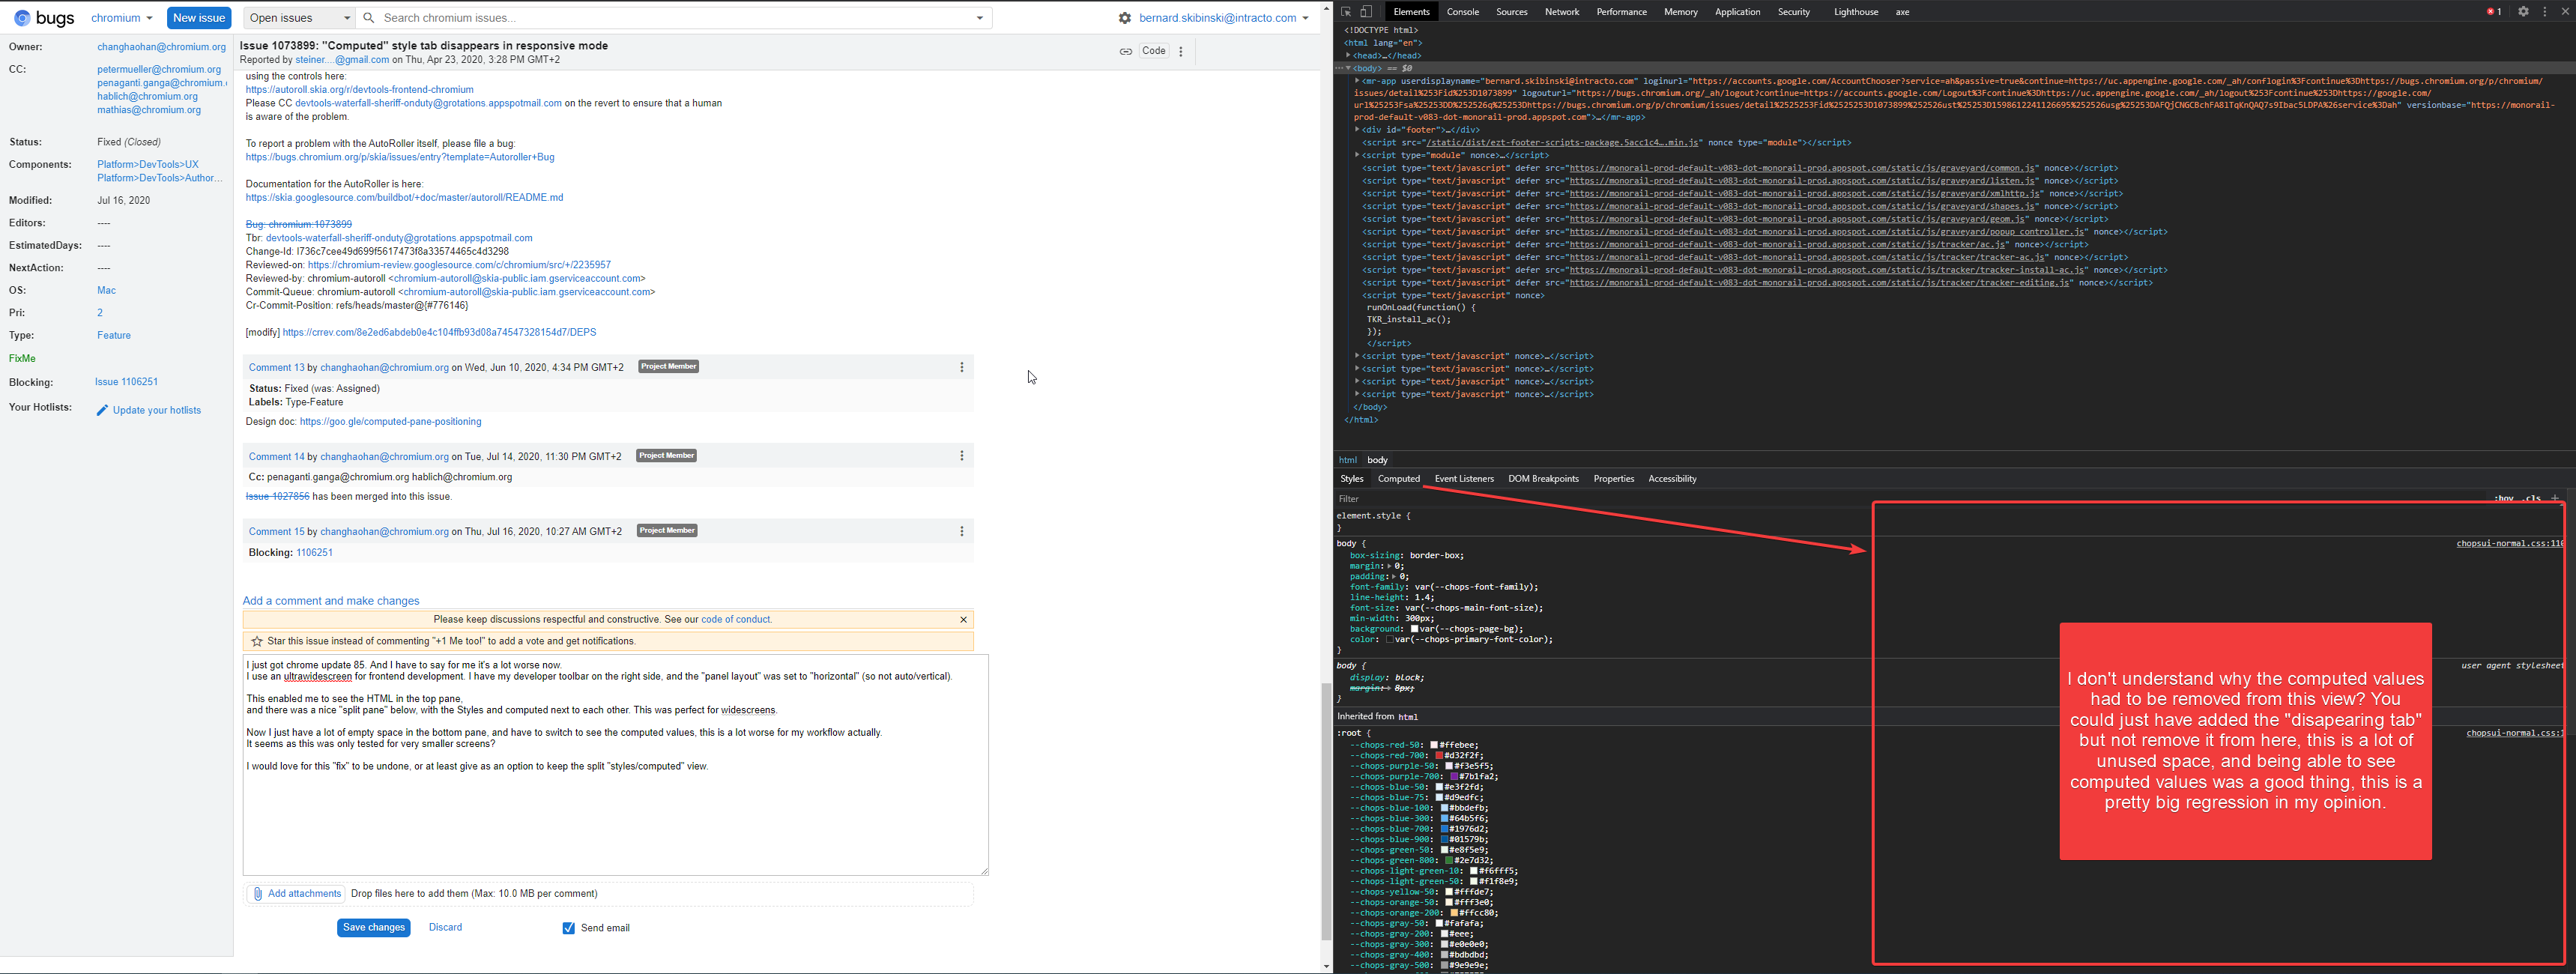This screenshot has width=2576, height=974.
Task: Open the chromium project dropdown
Action: [122, 18]
